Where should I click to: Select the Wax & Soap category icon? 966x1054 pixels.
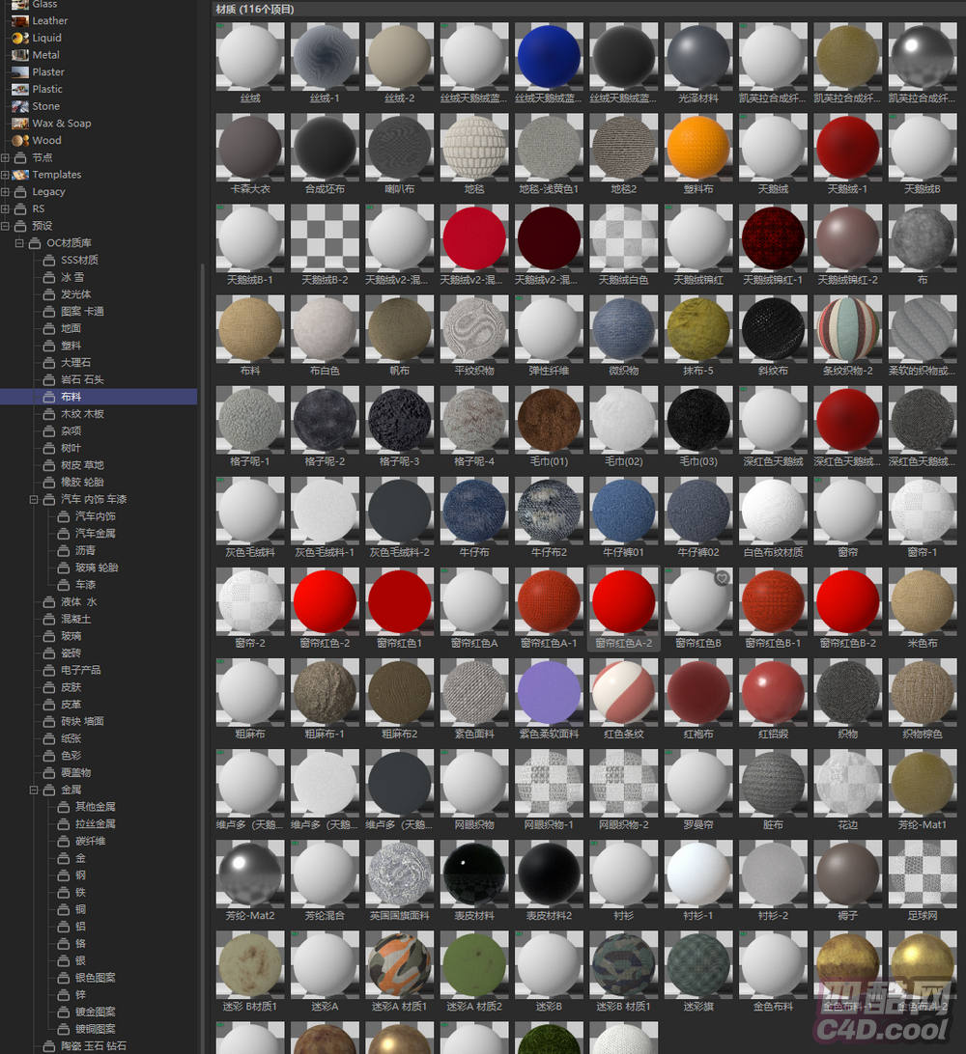pos(20,124)
